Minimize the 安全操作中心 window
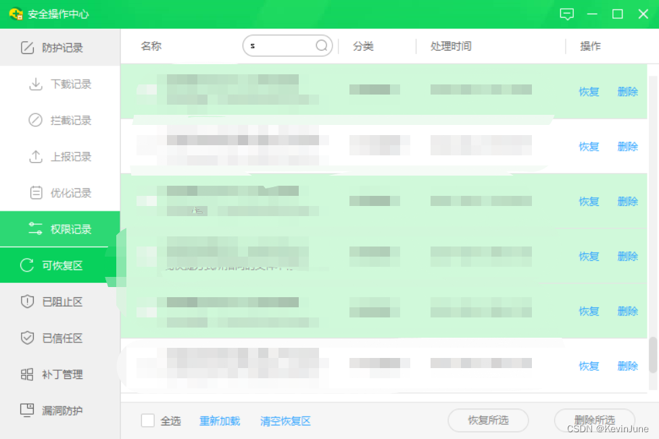This screenshot has width=659, height=439. (x=592, y=14)
